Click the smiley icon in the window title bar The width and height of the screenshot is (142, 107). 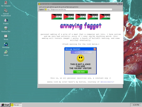coord(39,4)
